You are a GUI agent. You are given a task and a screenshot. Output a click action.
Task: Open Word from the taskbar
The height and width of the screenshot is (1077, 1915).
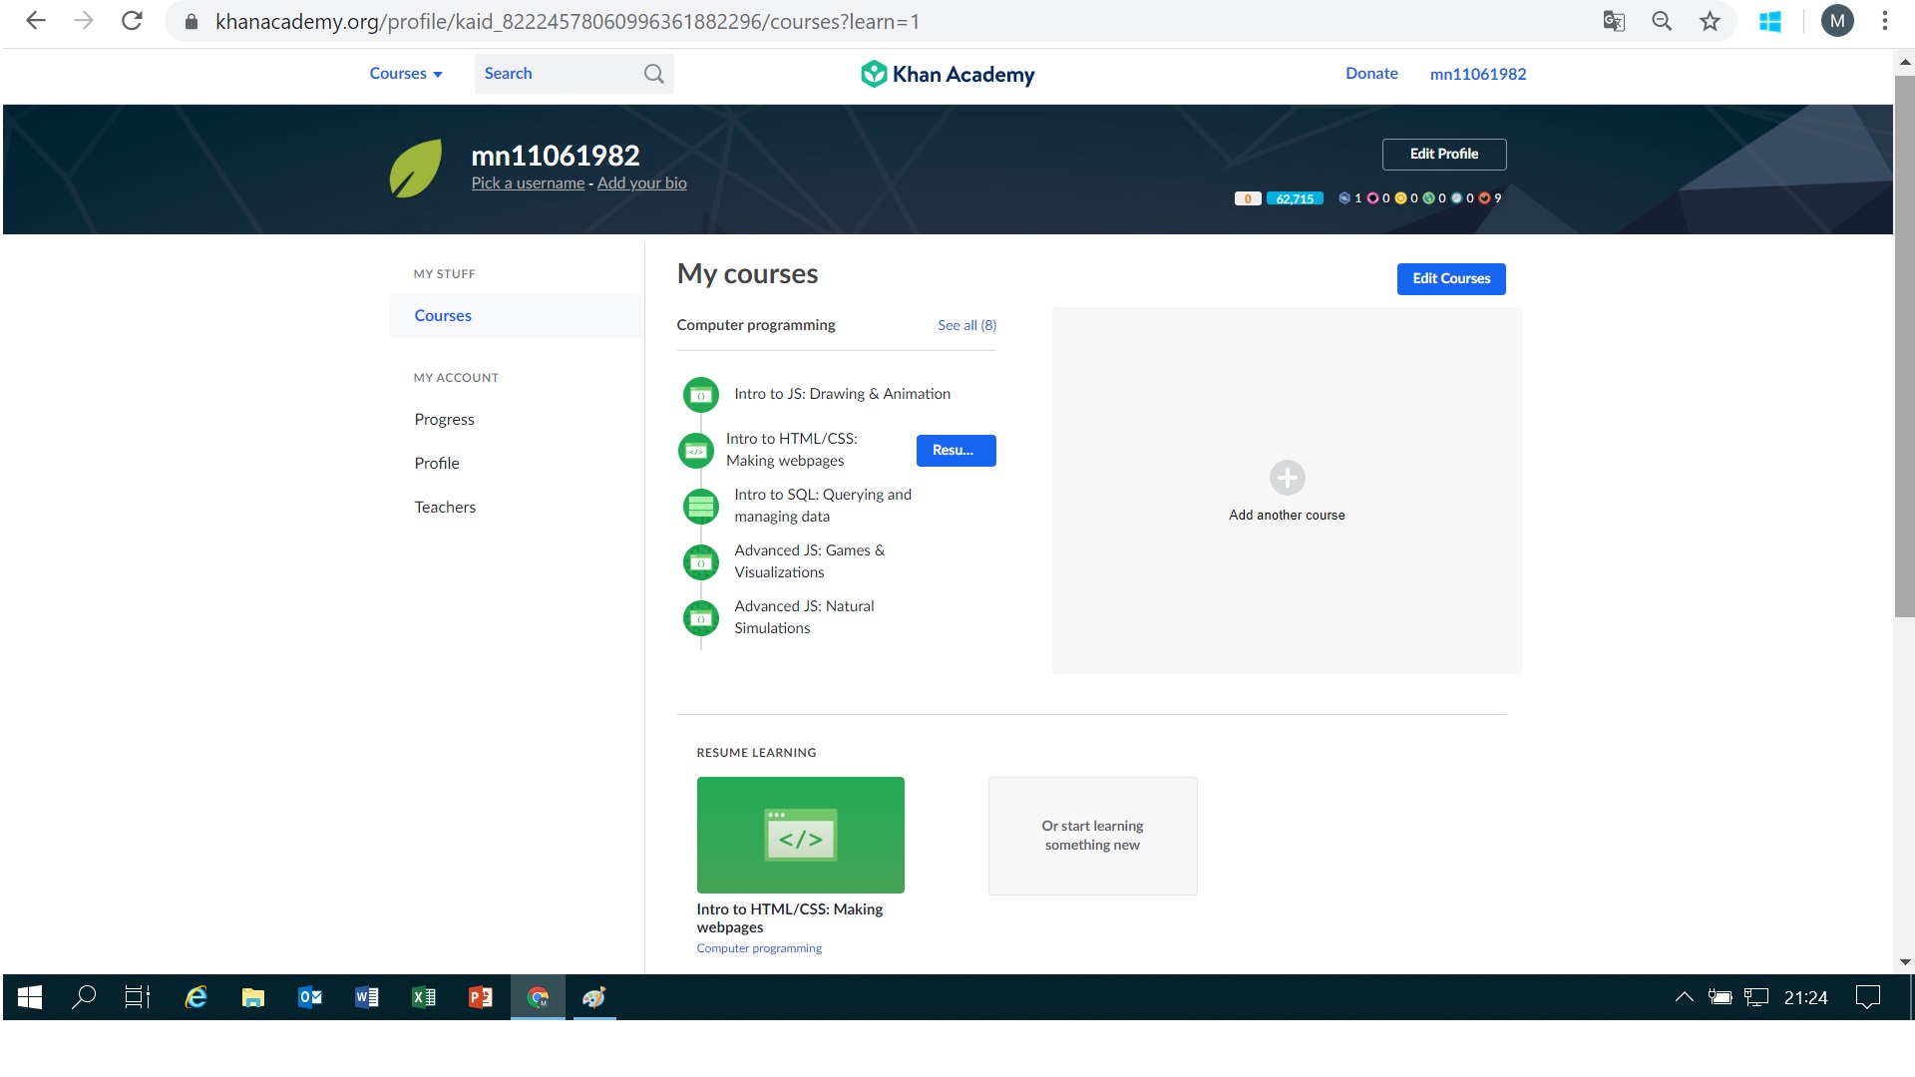[367, 997]
